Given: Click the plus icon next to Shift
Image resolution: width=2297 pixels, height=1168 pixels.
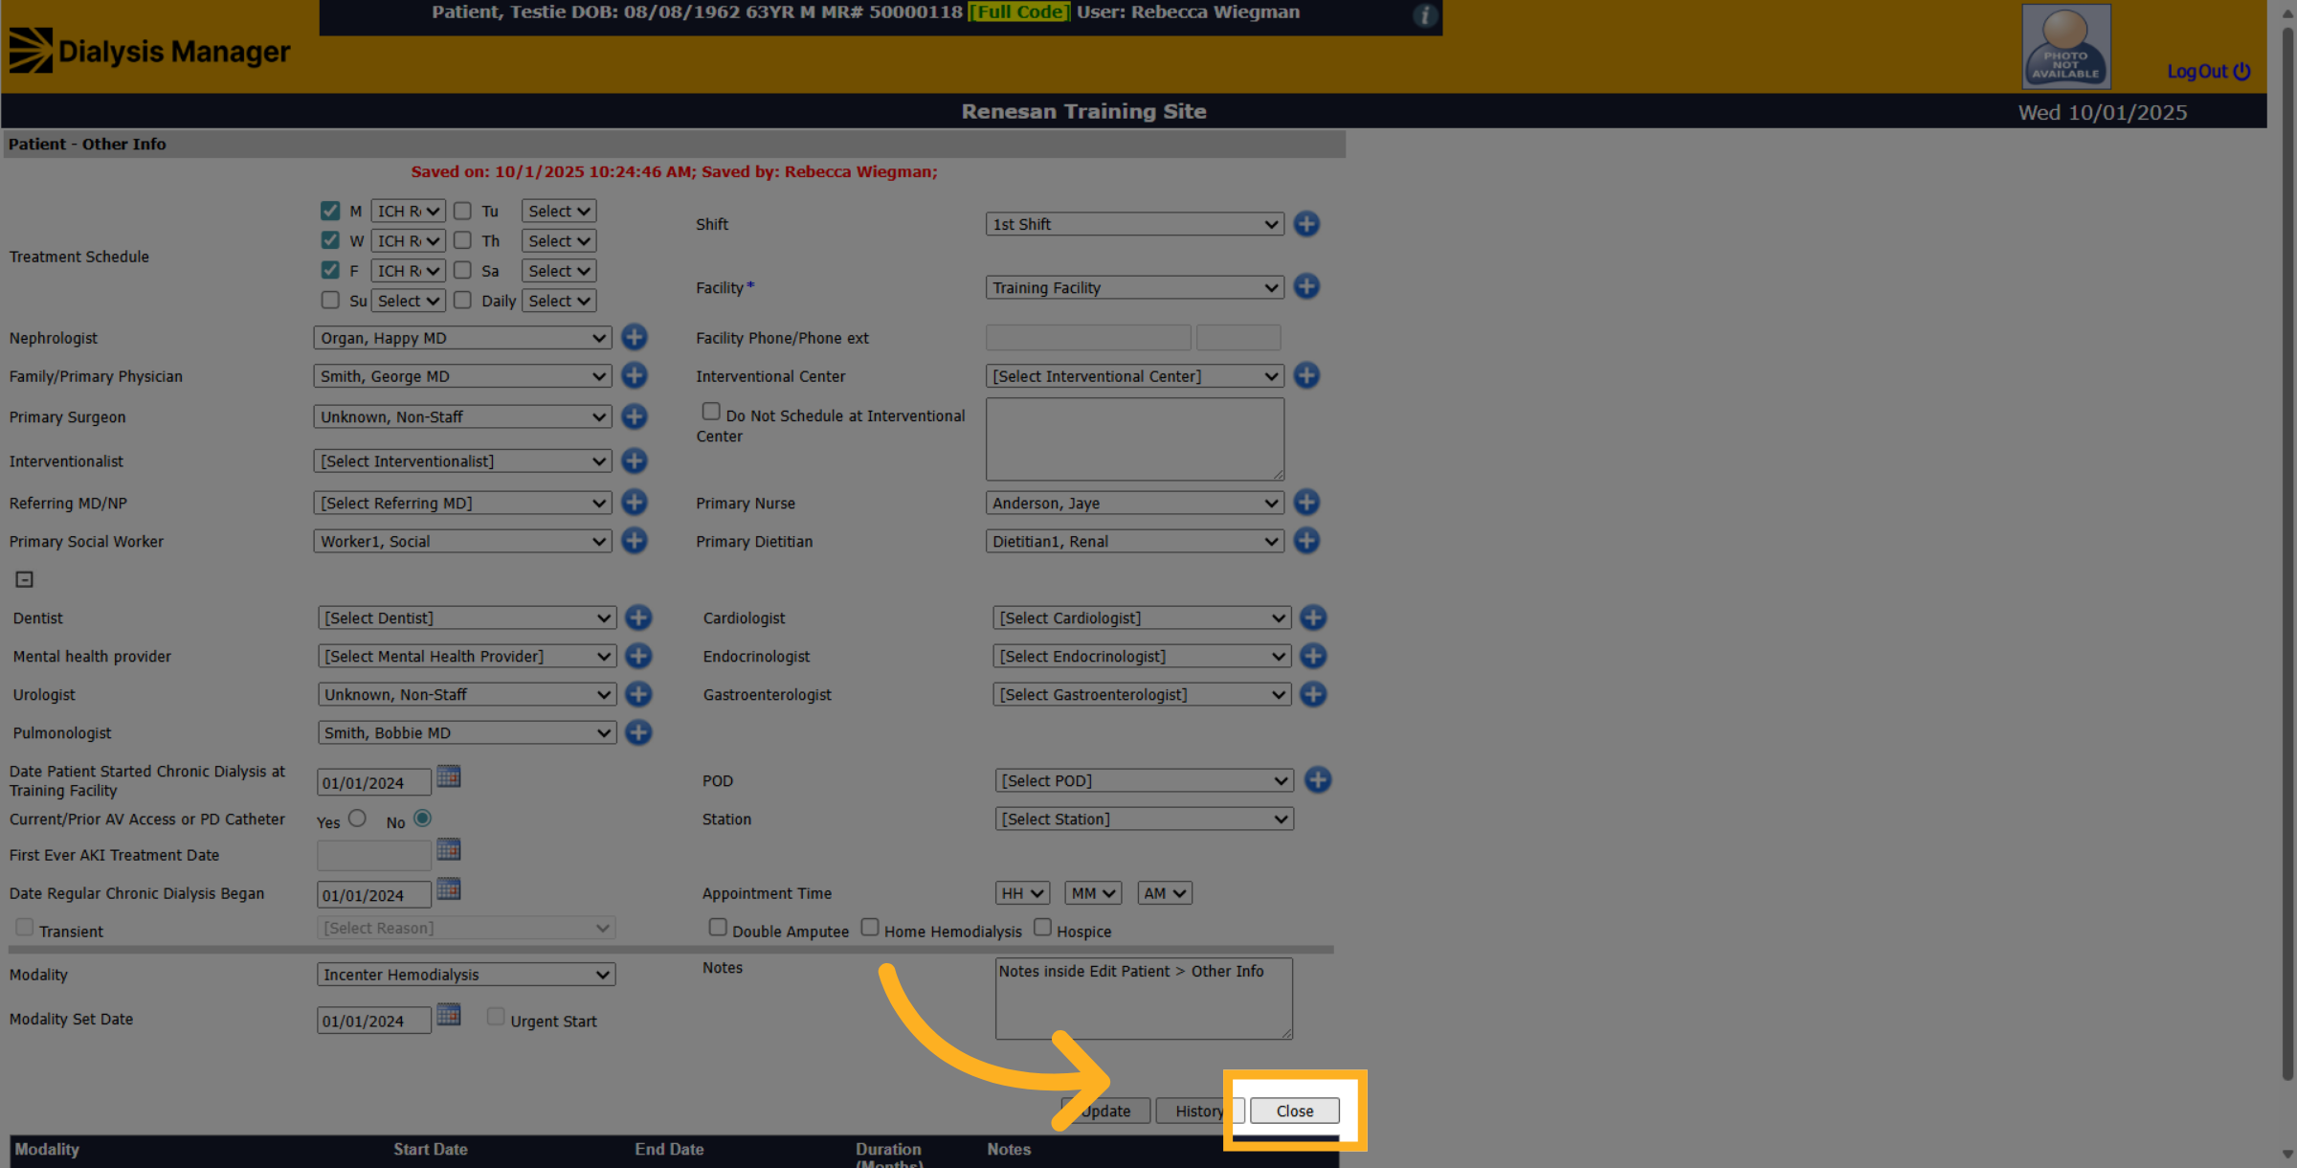Looking at the screenshot, I should click(1306, 223).
